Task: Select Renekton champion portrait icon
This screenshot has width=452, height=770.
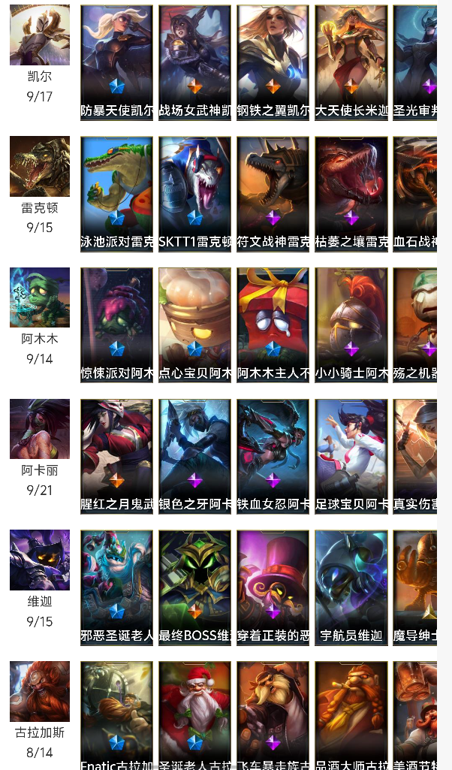Action: pos(40,167)
